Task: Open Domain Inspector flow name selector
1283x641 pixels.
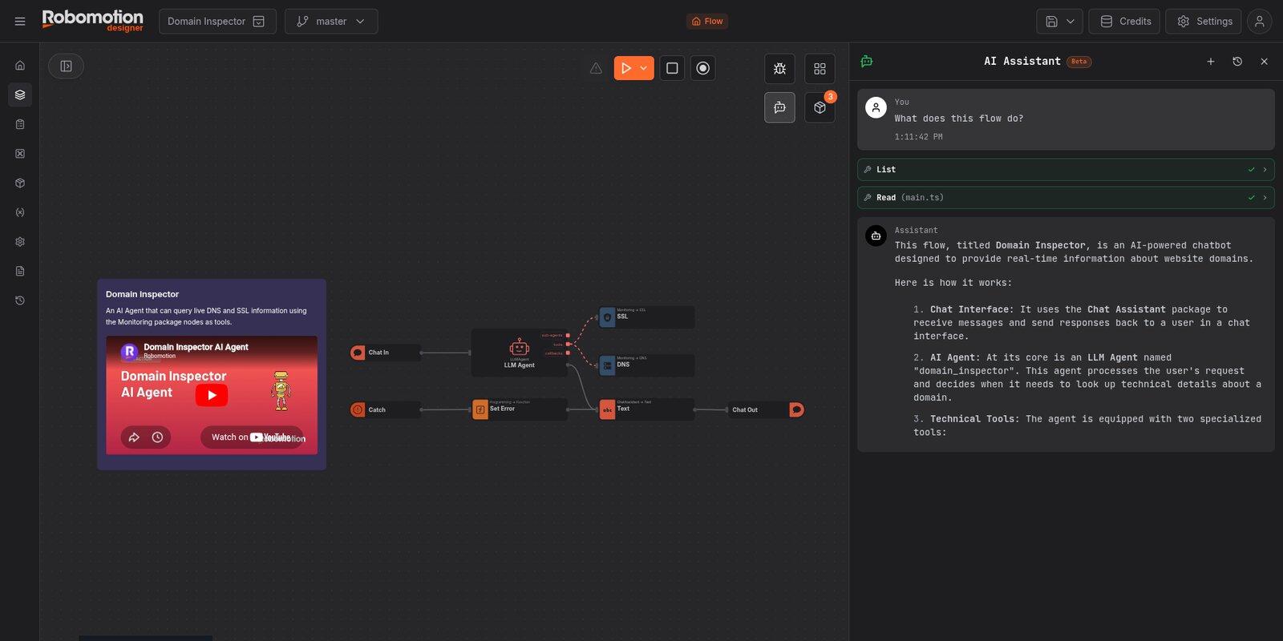Action: click(217, 22)
